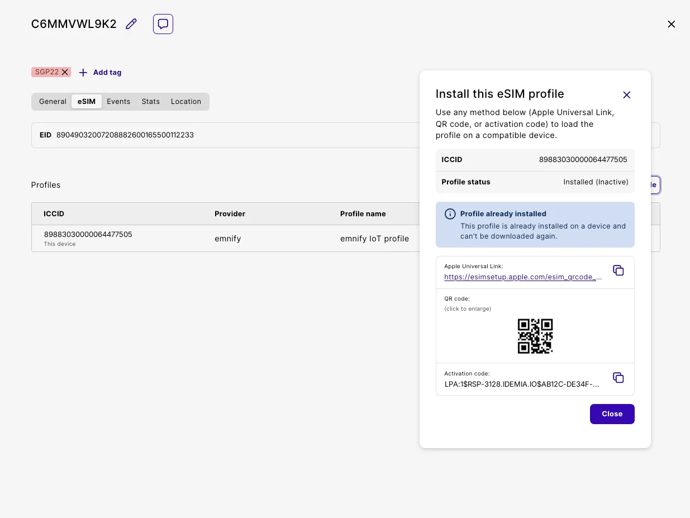The image size is (690, 518).
Task: Select the eSIM tab
Action: point(87,102)
